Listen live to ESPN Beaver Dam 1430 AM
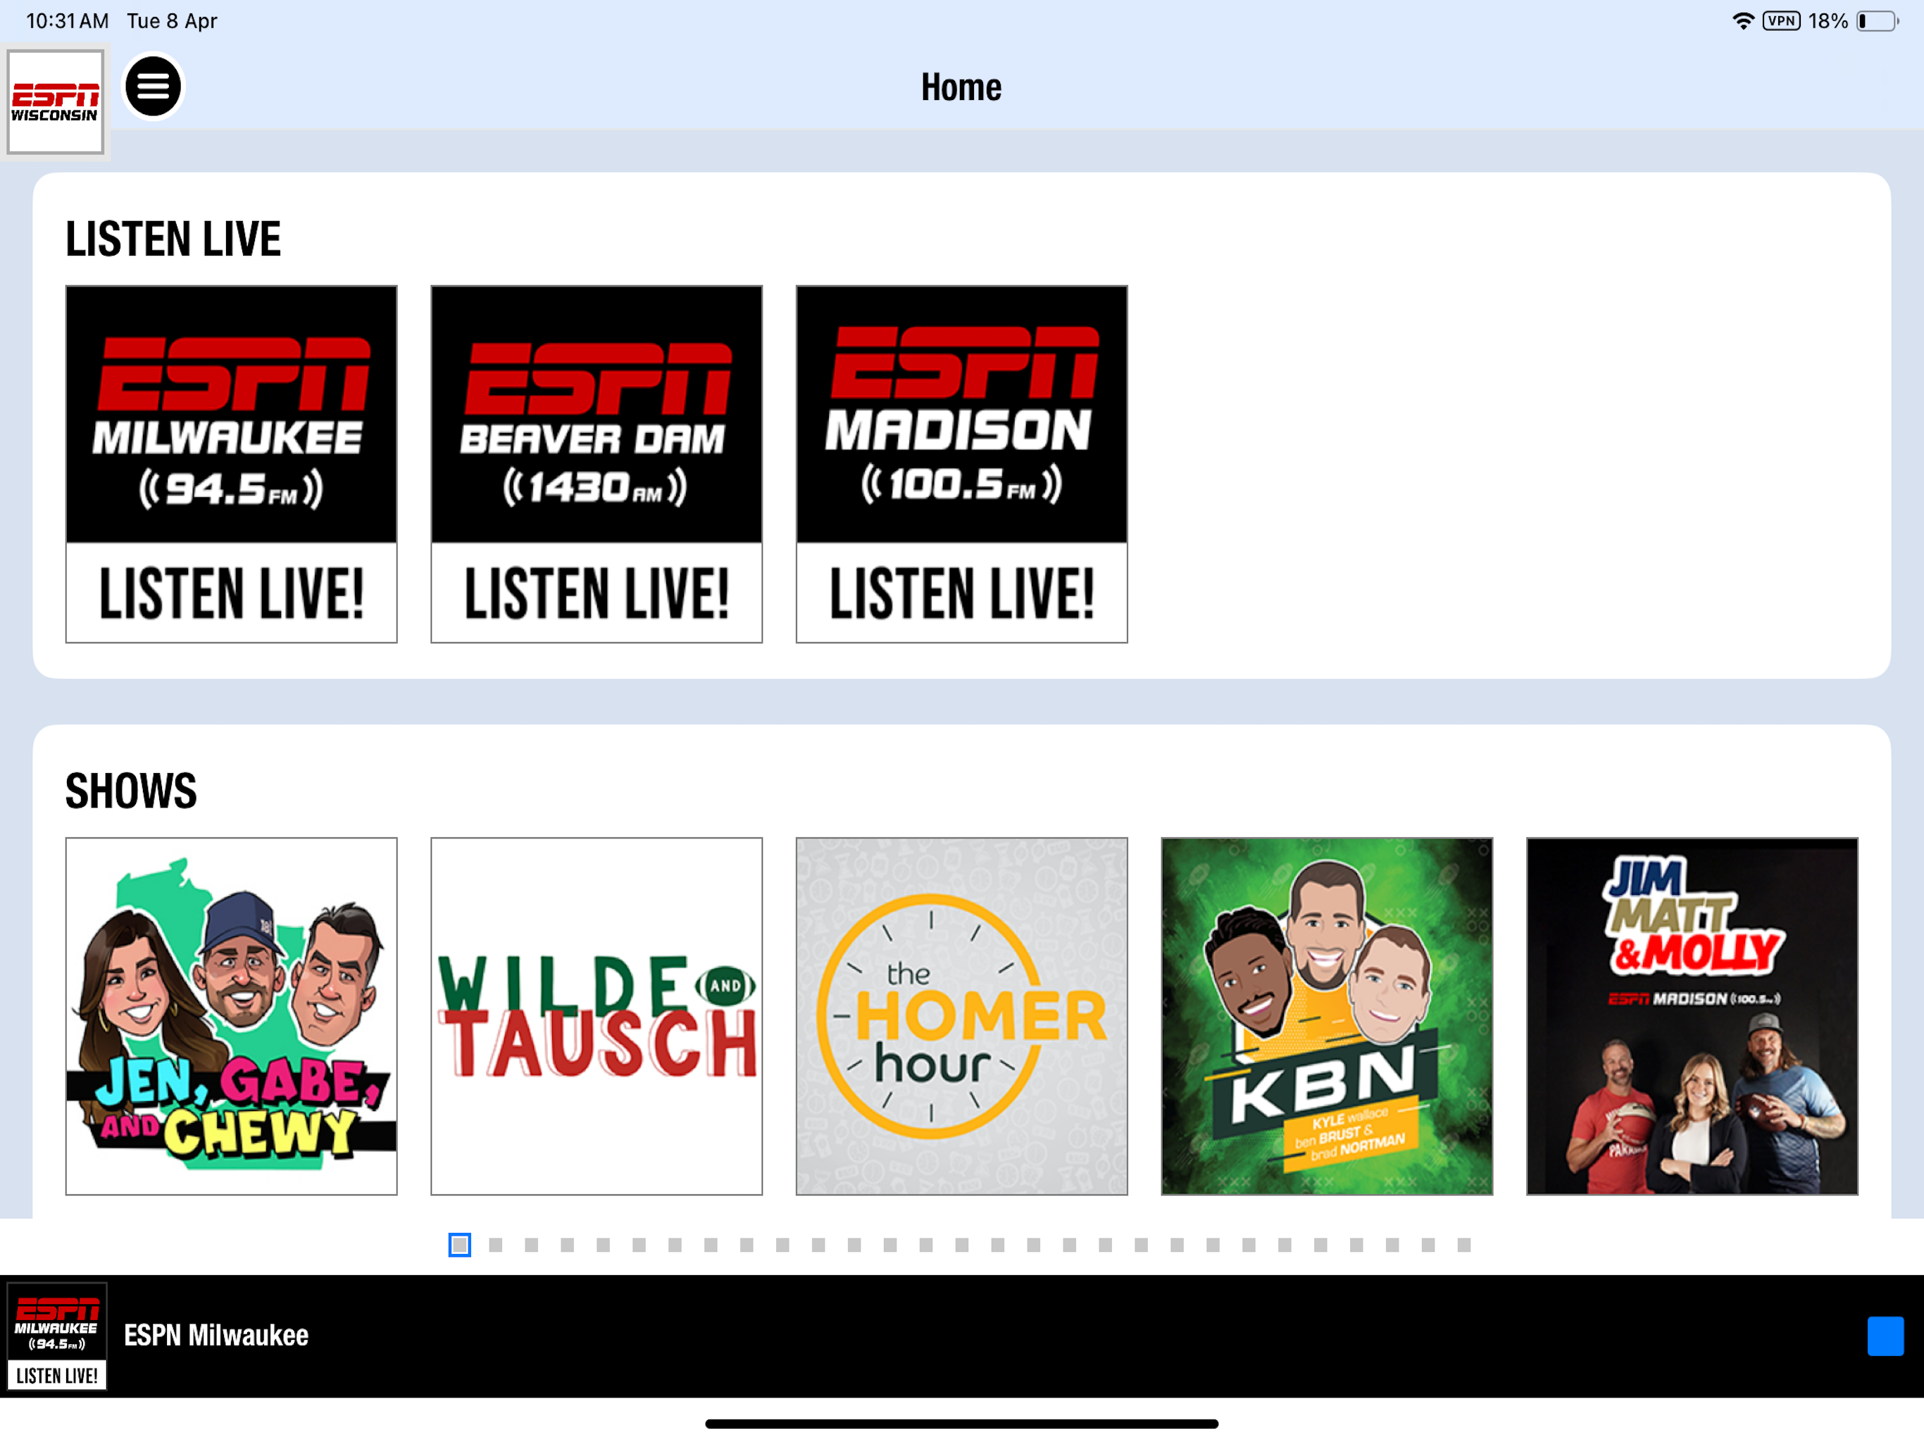1924x1442 pixels. click(x=596, y=463)
